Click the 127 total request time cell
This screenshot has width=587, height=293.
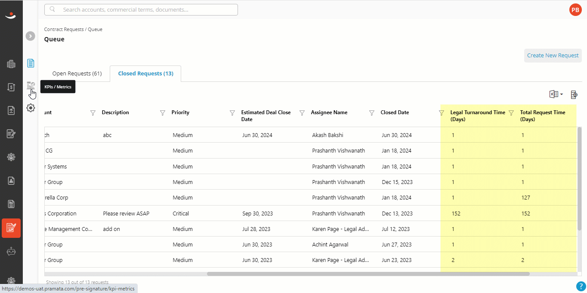pos(525,197)
